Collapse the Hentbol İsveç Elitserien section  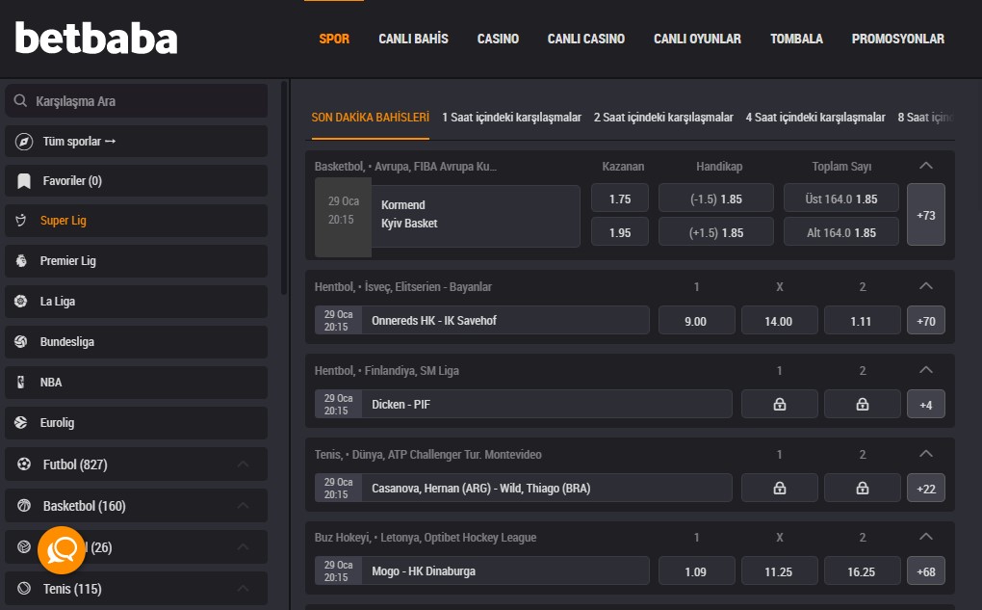(925, 286)
